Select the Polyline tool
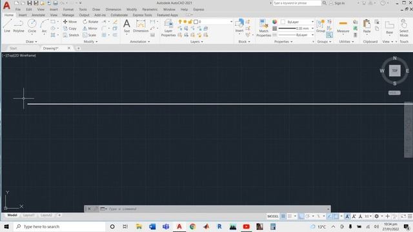This screenshot has width=413, height=232. (x=19, y=26)
